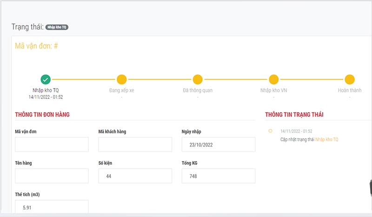
Task: Click the Tổng KG field showing 748
Action: click(219, 176)
